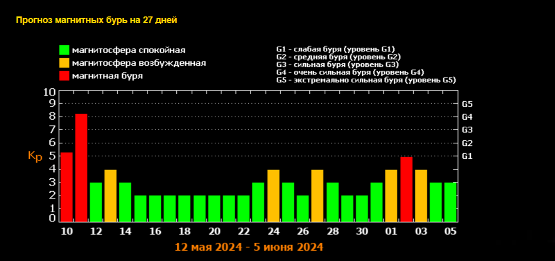This screenshot has height=261, width=555.
Task: Click the red legend square for magnetic storm
Action: (x=64, y=76)
